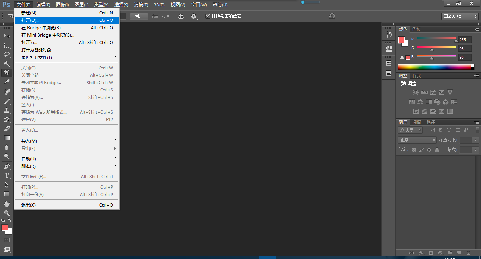Select the Dodge tool

coord(7,156)
